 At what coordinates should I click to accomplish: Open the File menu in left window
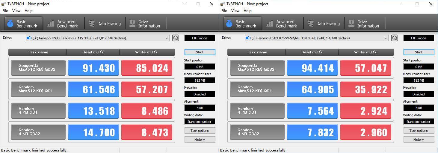pyautogui.click(x=5, y=10)
